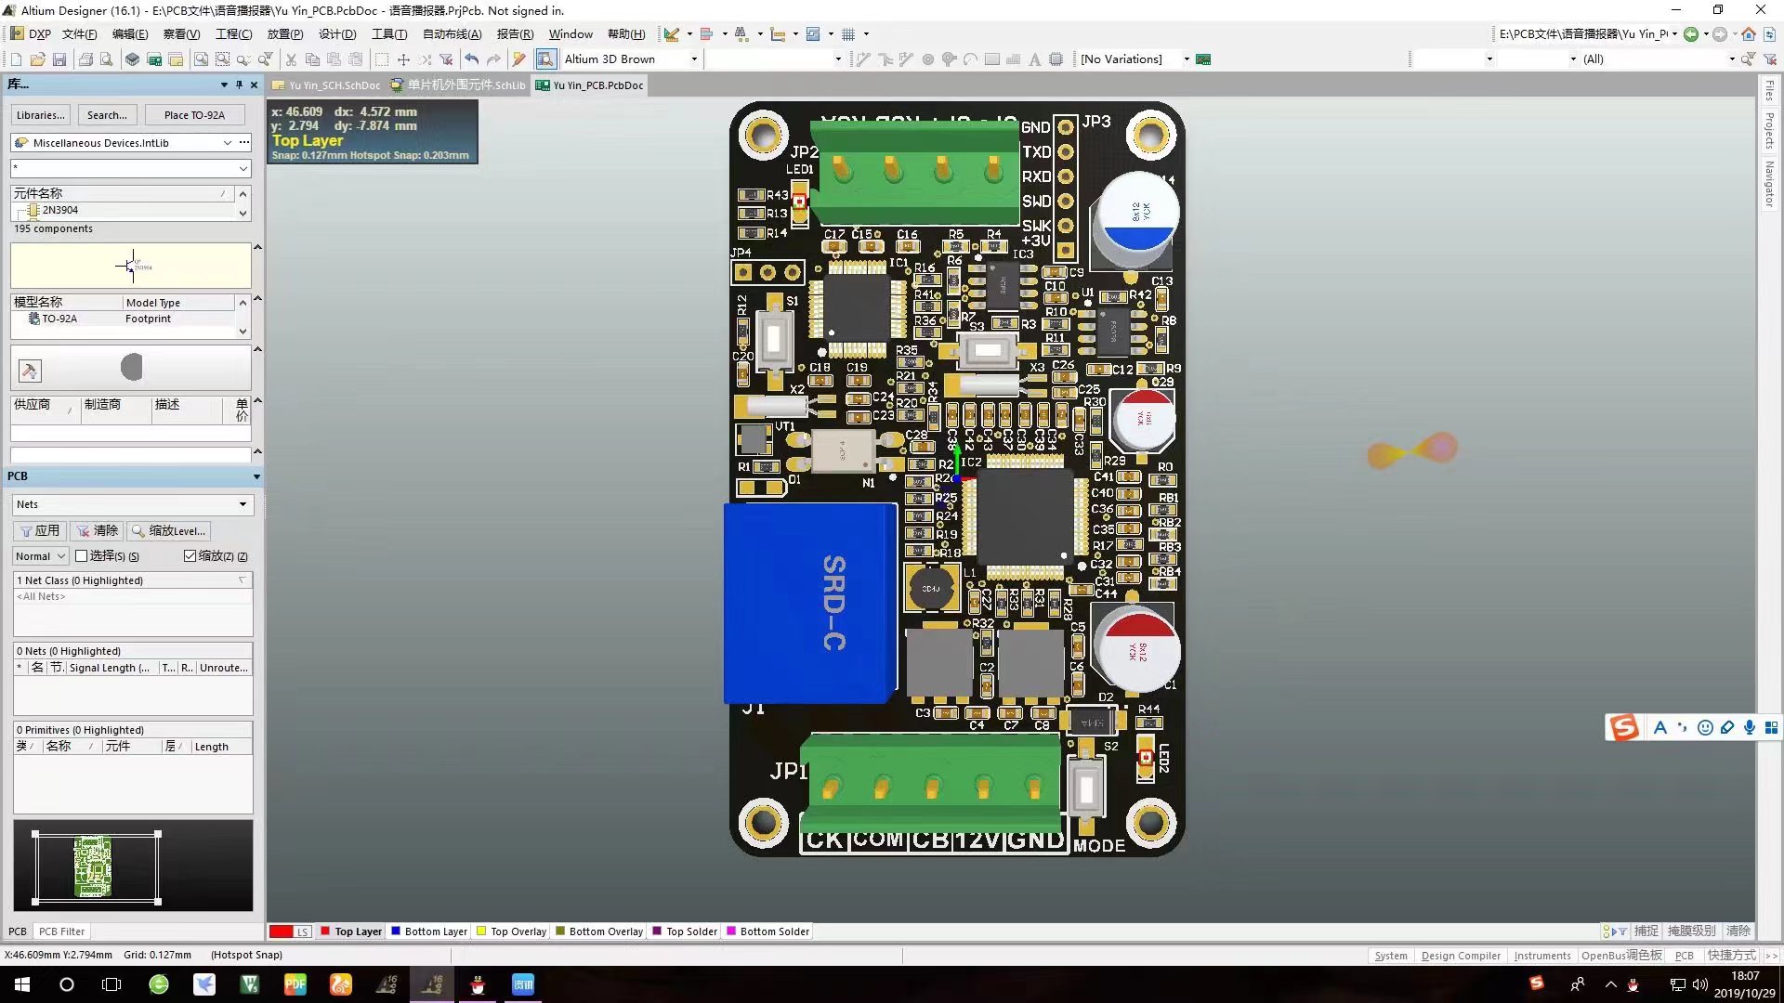Expand the Nets dropdown in PCB panel

point(243,504)
